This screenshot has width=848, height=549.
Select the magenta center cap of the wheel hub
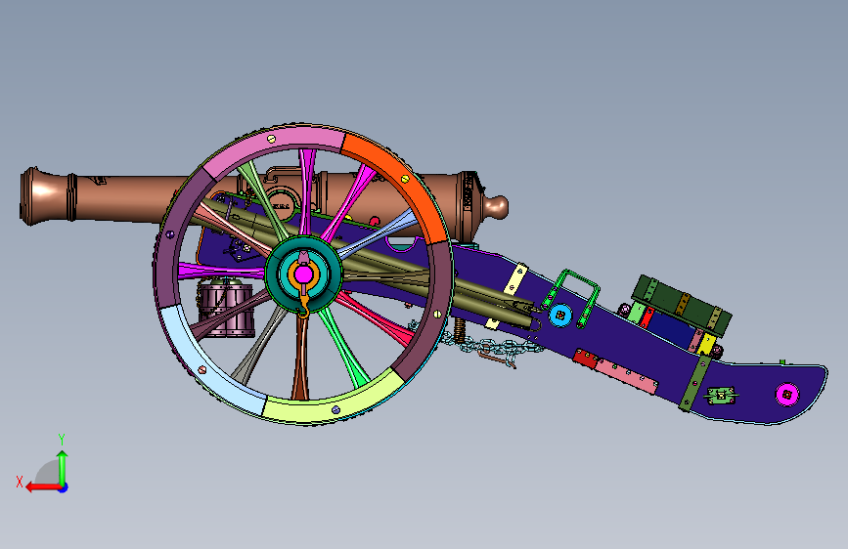[x=303, y=274]
